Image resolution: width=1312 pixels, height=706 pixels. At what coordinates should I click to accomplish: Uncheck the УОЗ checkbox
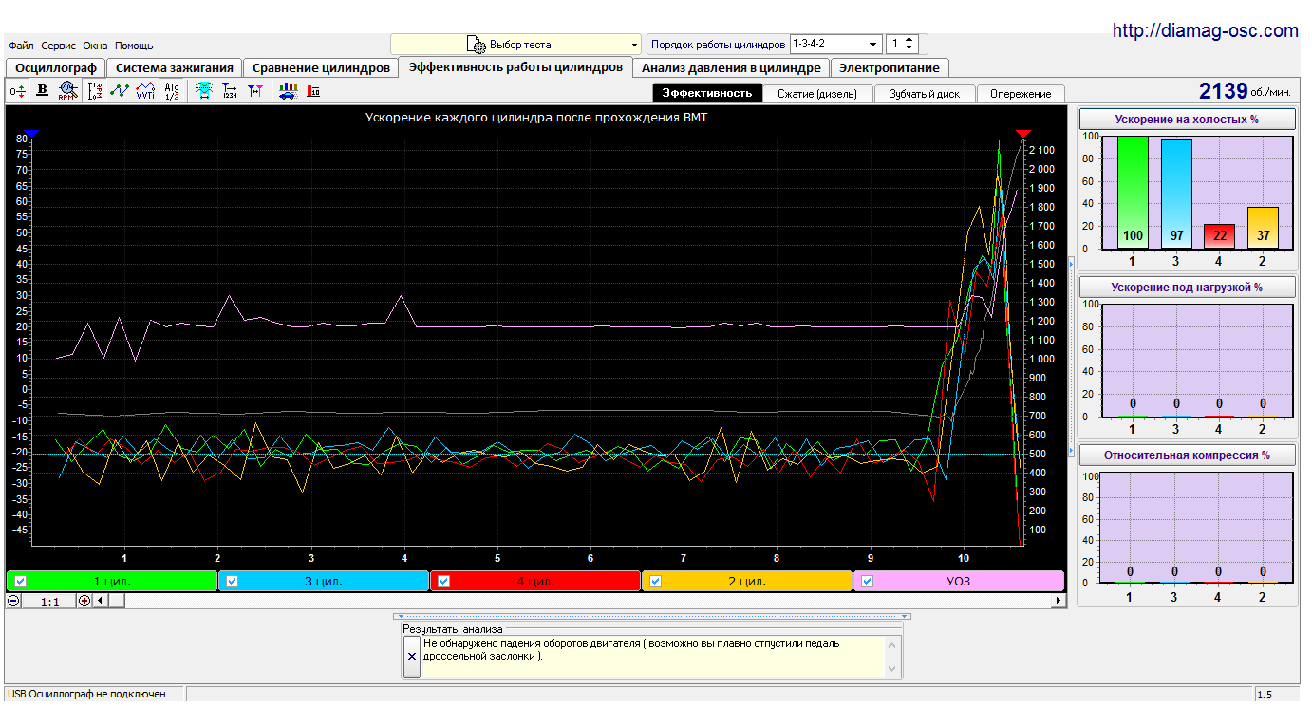(867, 582)
